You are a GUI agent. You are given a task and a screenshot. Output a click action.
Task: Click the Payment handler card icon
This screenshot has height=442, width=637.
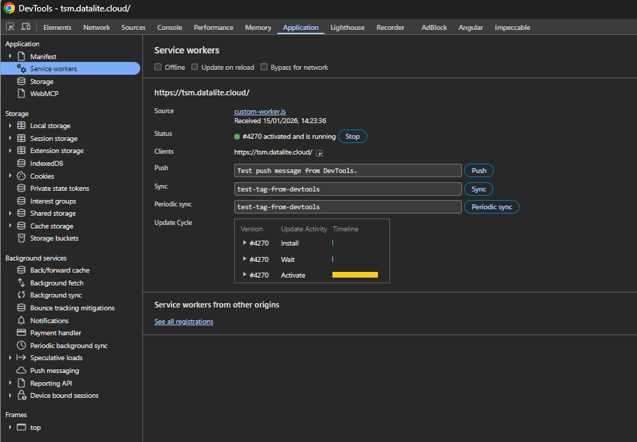(21, 332)
